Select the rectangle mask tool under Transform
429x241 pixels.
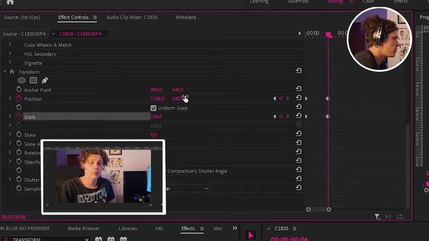point(34,80)
